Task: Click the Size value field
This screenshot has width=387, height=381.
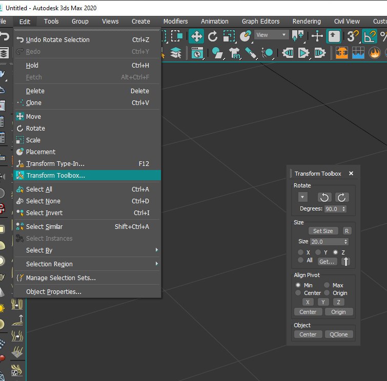Action: pyautogui.click(x=327, y=242)
